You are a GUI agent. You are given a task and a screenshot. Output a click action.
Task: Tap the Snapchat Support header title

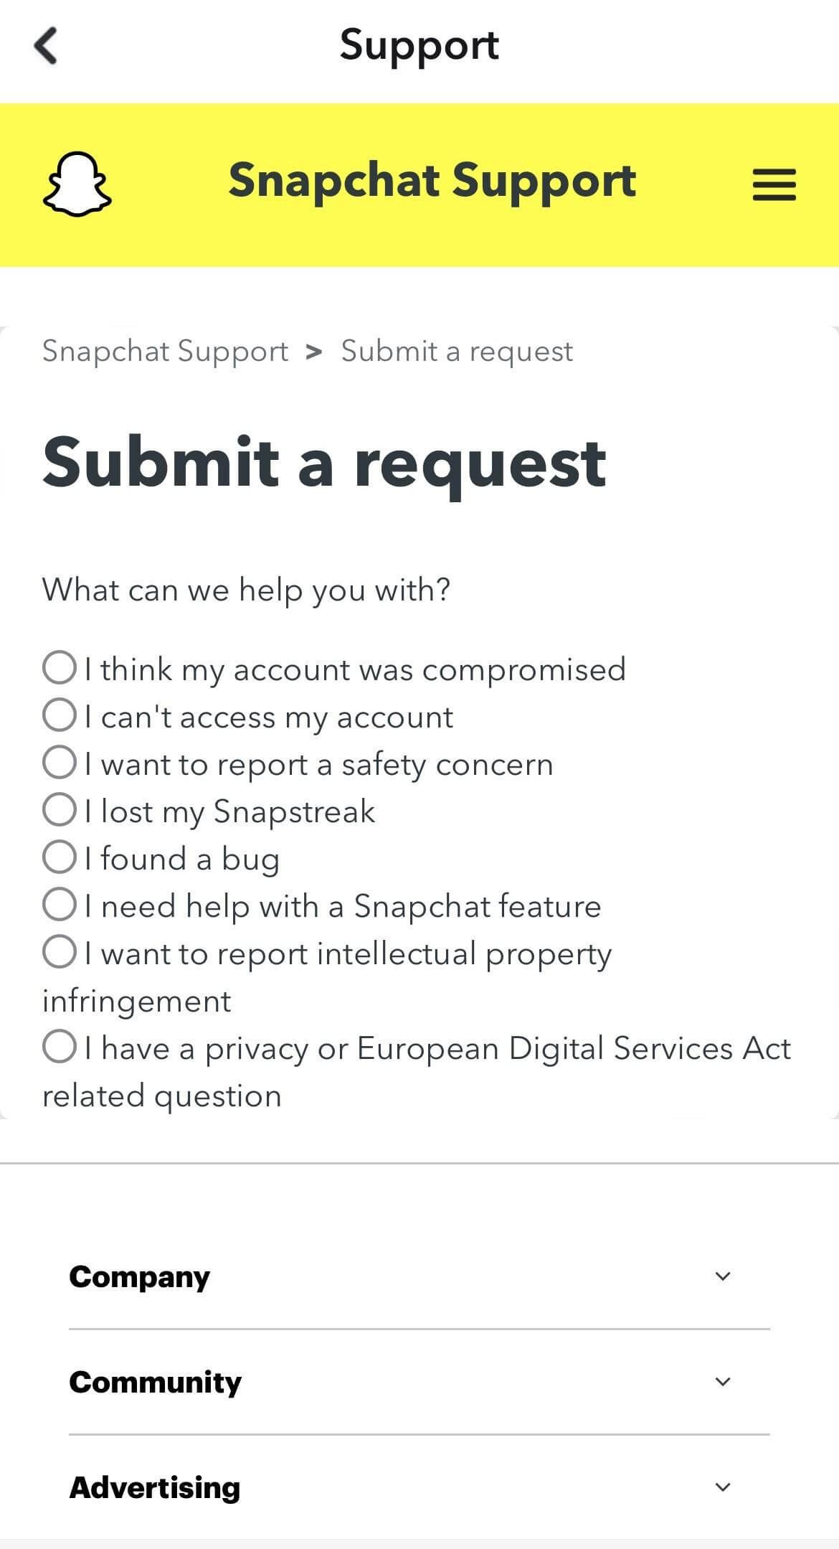pos(432,180)
